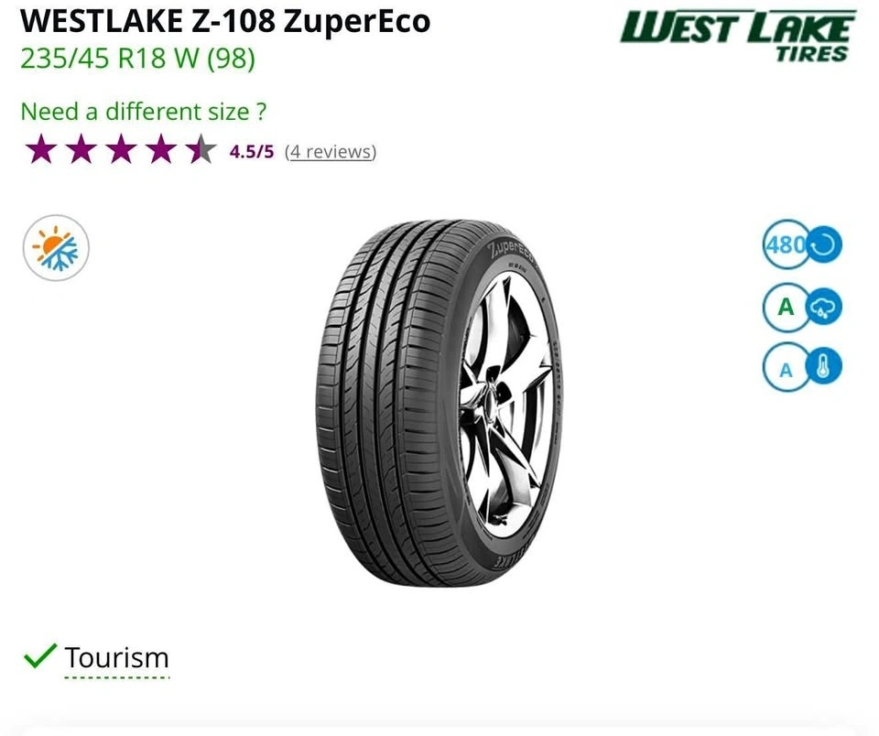Image resolution: width=879 pixels, height=736 pixels.
Task: Click the green A traction grade badge
Action: 786,308
